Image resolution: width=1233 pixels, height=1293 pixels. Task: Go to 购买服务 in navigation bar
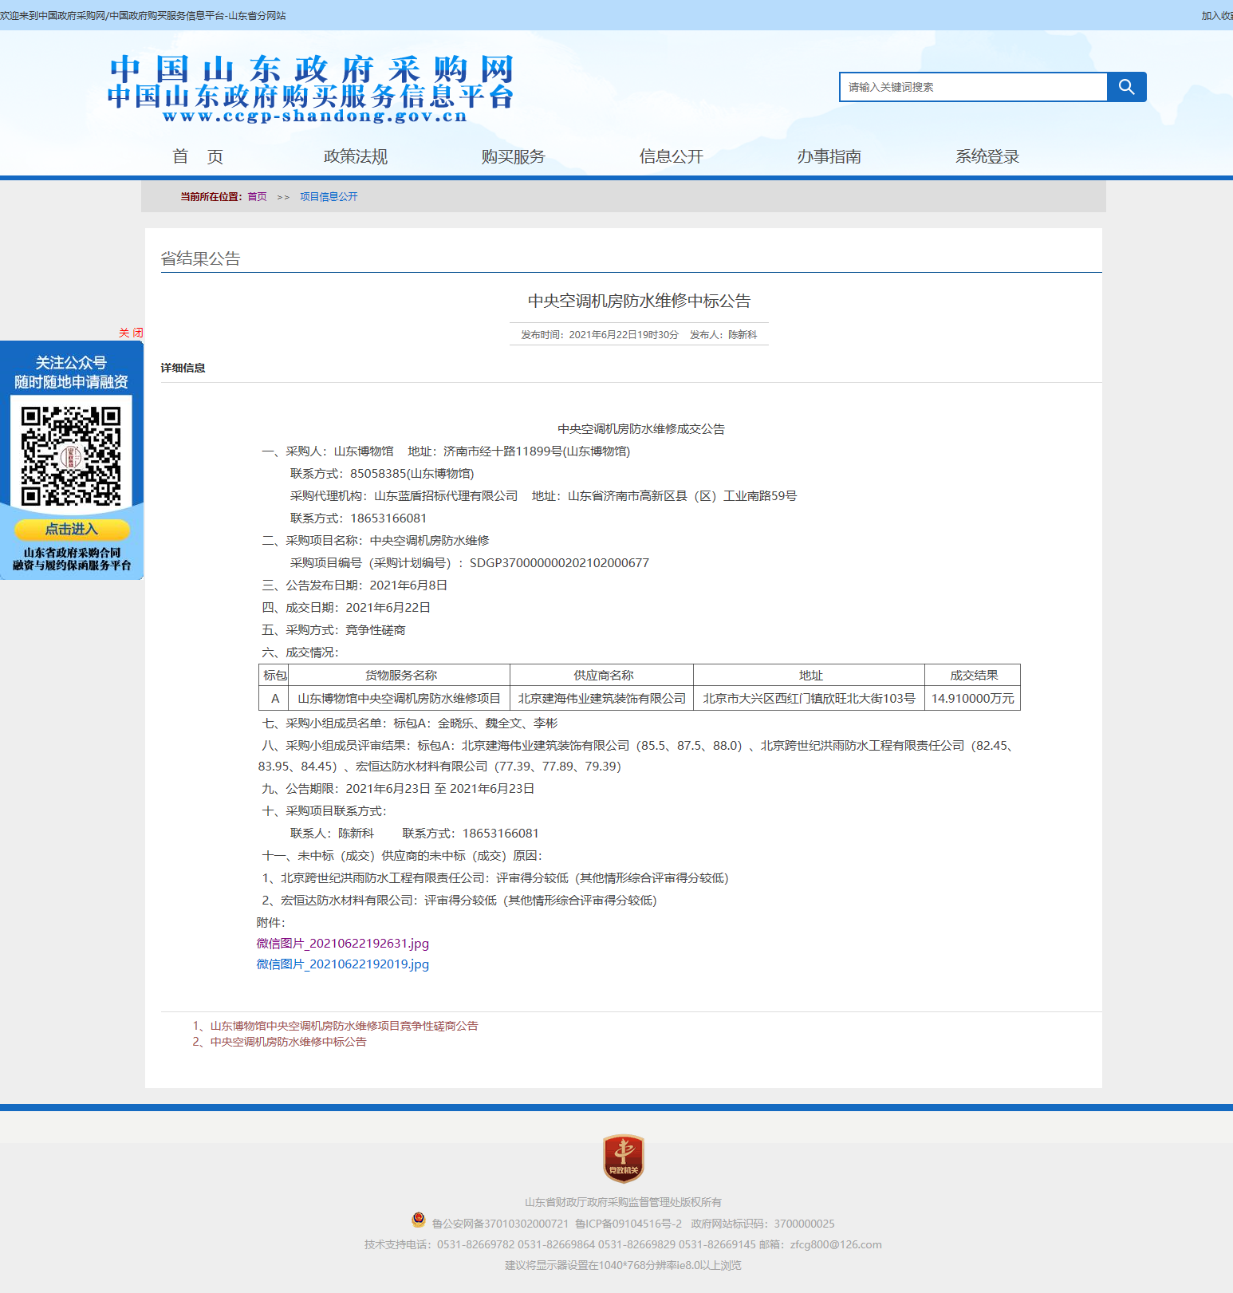pos(513,156)
